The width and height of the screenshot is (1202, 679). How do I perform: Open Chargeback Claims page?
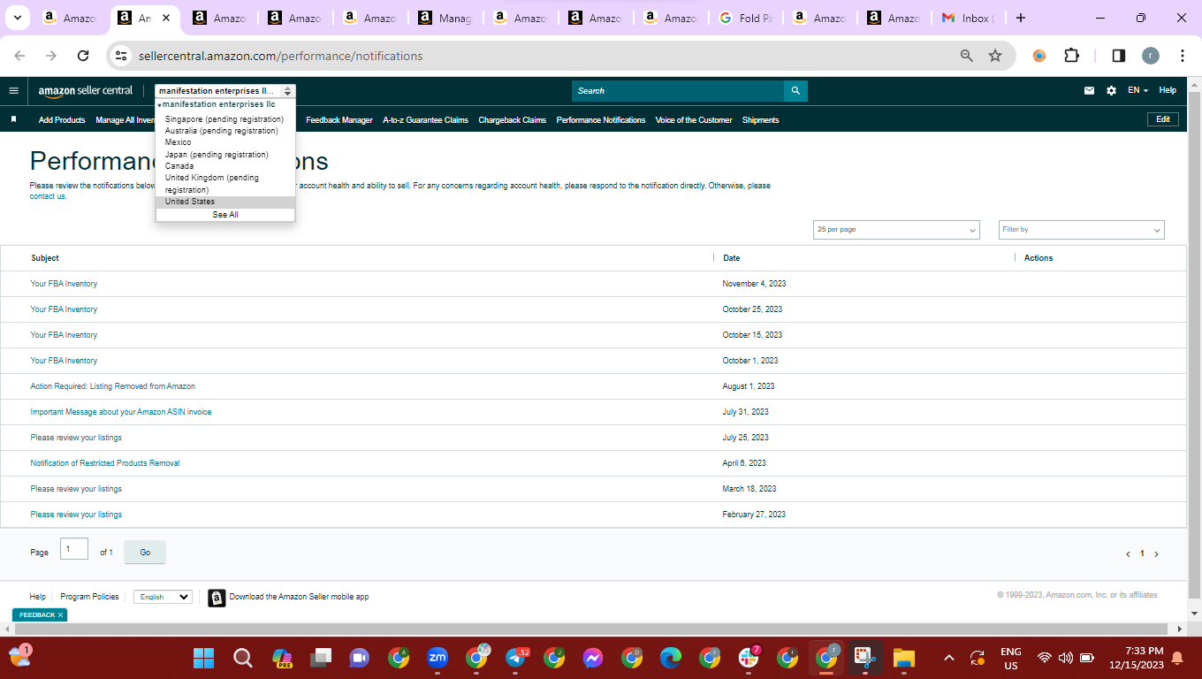(513, 120)
